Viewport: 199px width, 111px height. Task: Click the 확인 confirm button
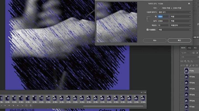coord(179,40)
